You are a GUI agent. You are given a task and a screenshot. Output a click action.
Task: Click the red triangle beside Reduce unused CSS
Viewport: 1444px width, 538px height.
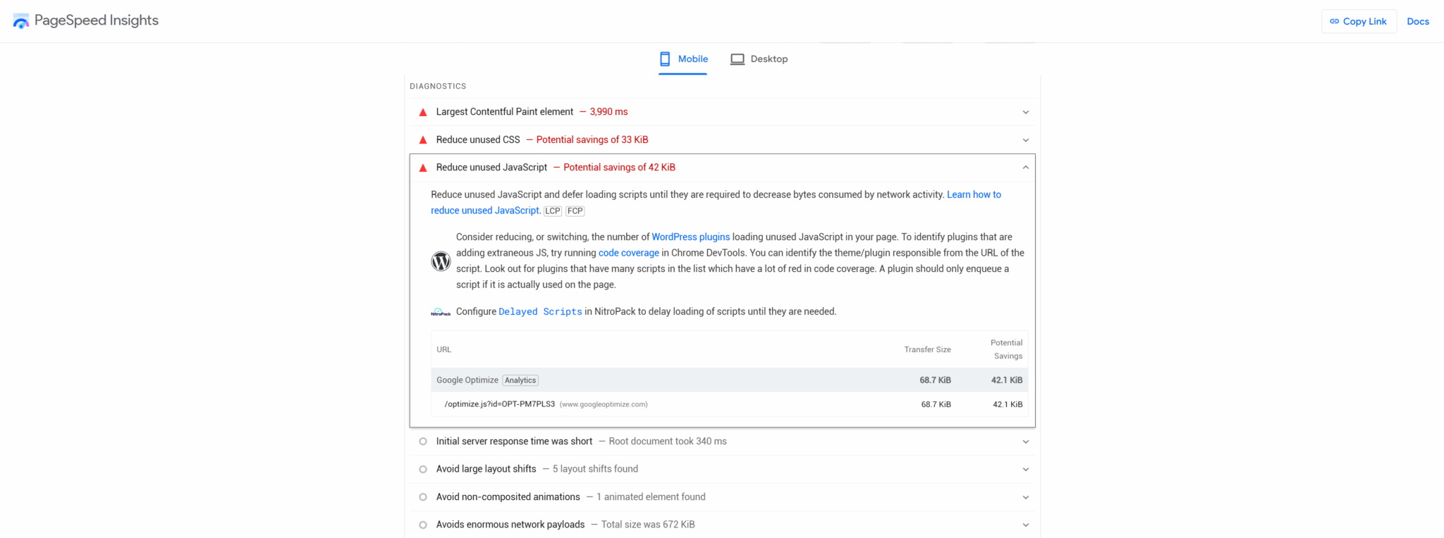tap(423, 140)
